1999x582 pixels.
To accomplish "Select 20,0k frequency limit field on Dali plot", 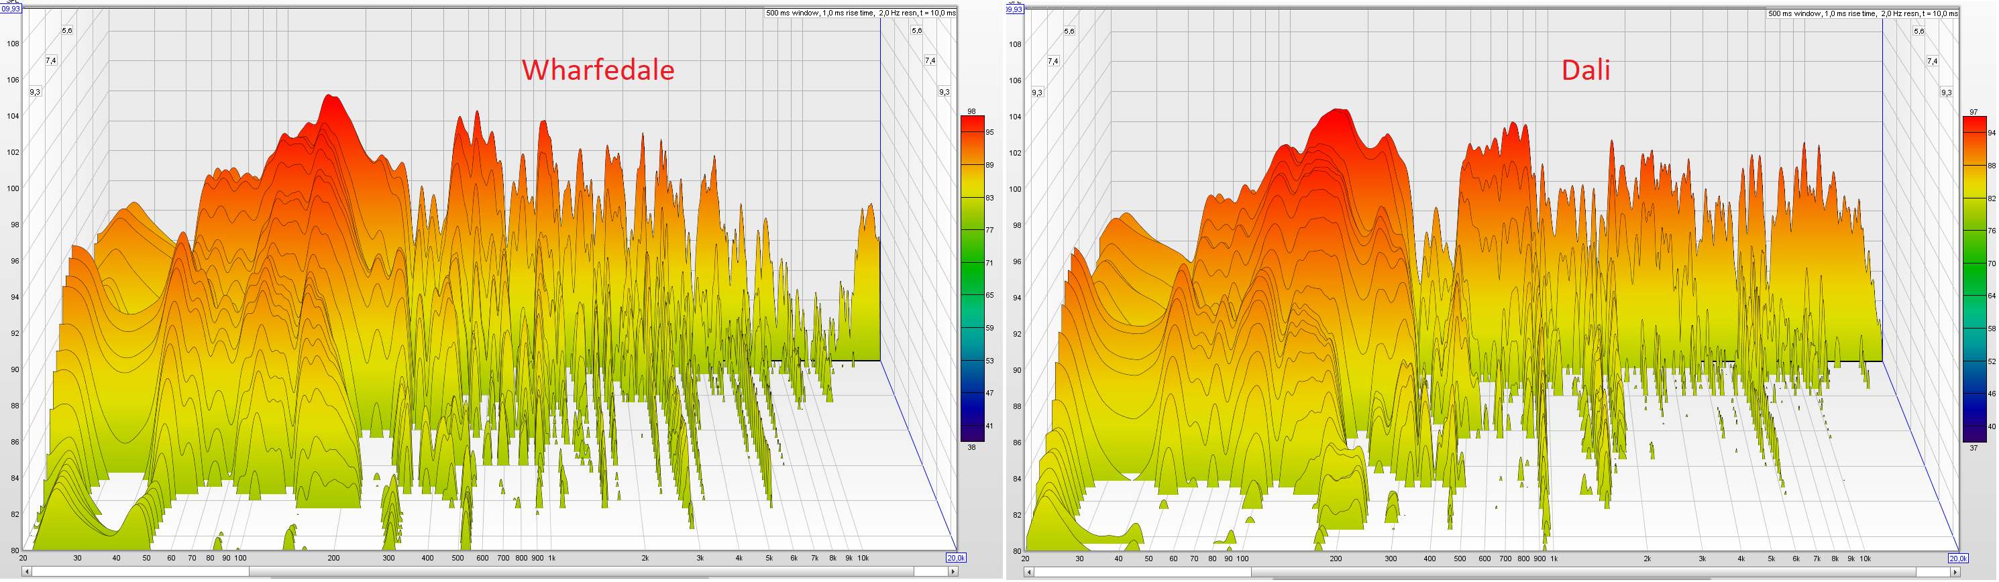I will [1958, 559].
